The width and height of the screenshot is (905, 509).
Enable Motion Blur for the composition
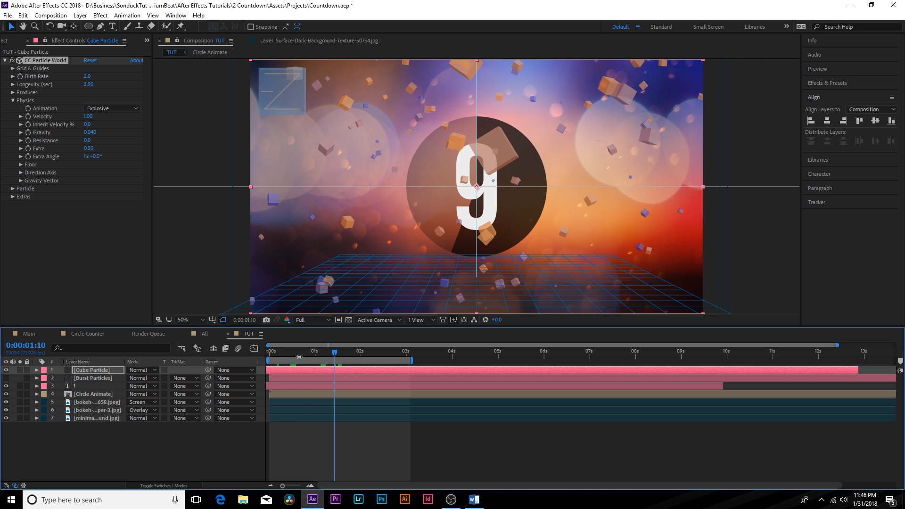(x=238, y=348)
